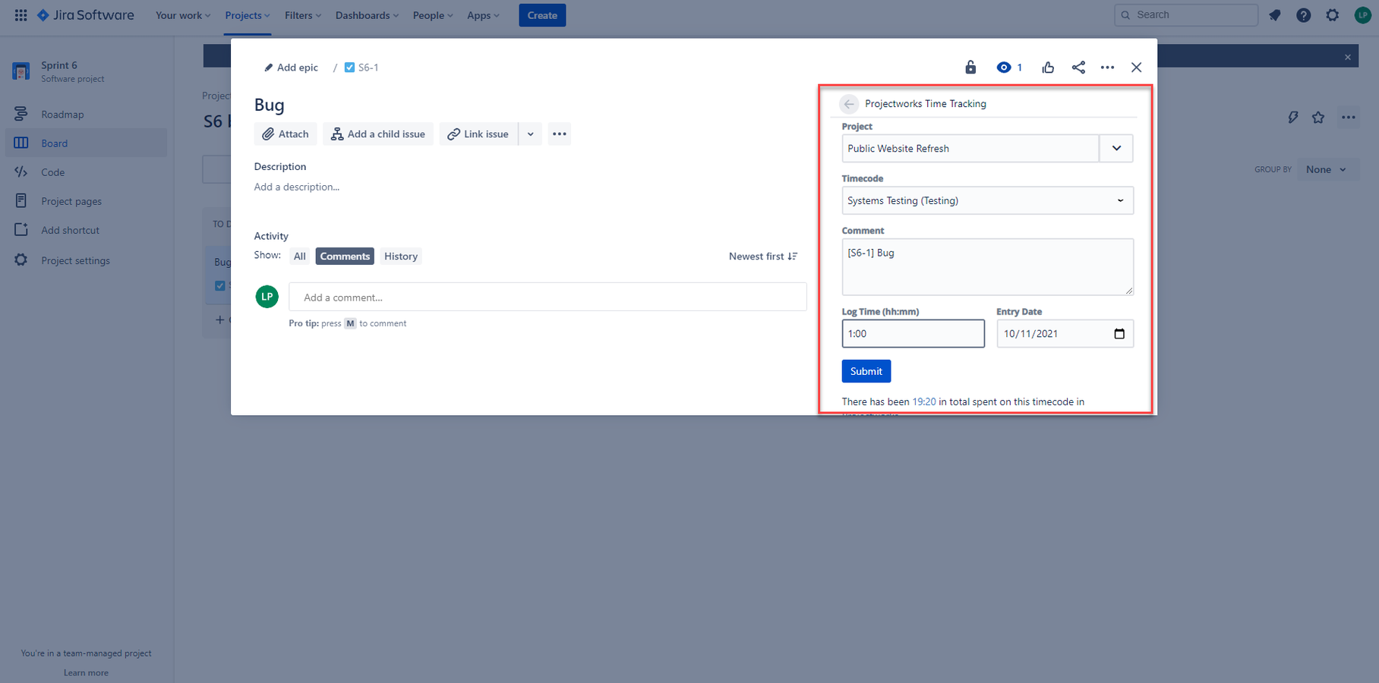Open the Projects menu
The image size is (1379, 683).
click(248, 15)
